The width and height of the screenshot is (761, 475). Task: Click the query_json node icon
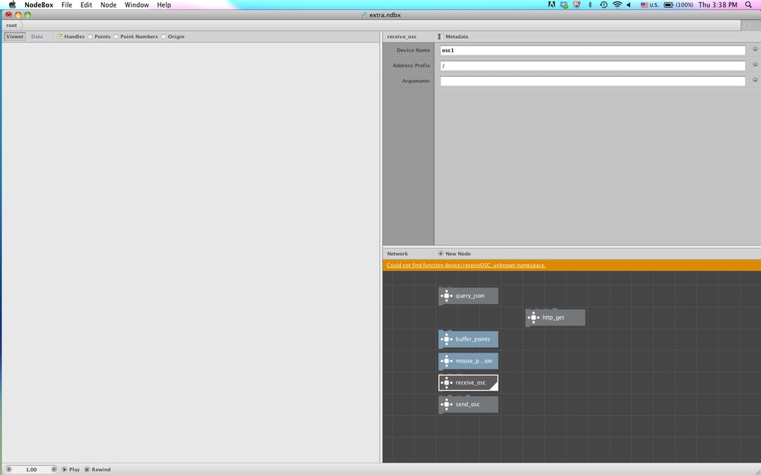446,296
